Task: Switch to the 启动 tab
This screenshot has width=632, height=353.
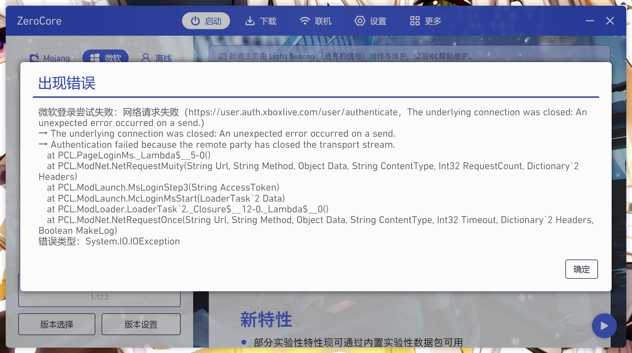Action: pos(206,21)
